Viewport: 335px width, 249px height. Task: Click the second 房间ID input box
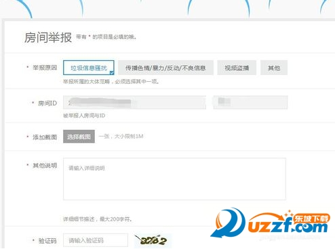tap(250, 102)
